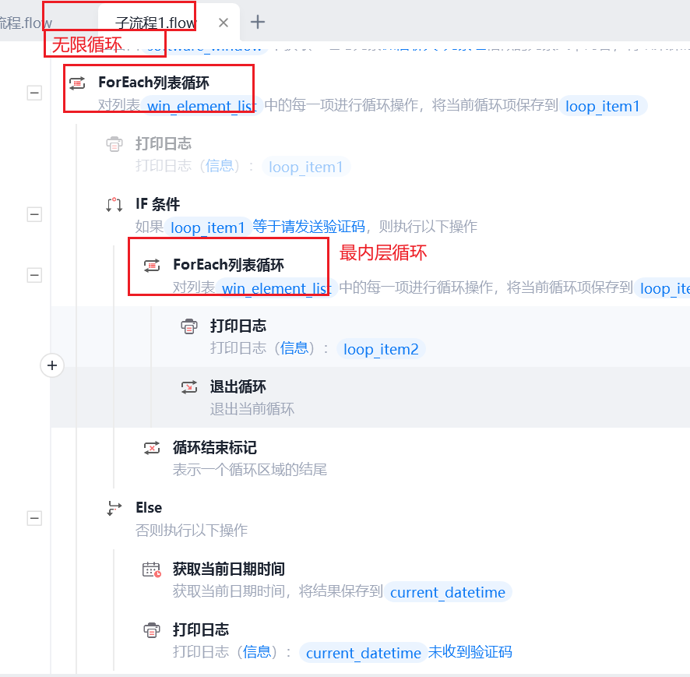Click the IF condition branch icon
The width and height of the screenshot is (690, 677).
(114, 205)
